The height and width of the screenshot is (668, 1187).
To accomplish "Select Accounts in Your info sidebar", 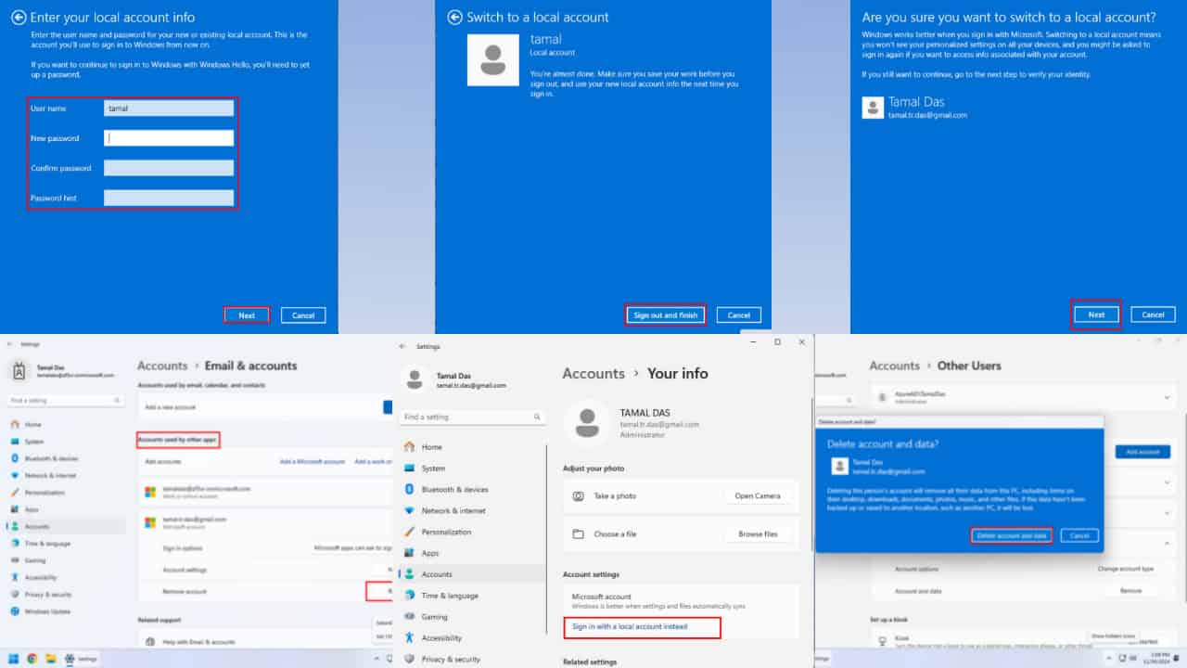I will pos(473,574).
